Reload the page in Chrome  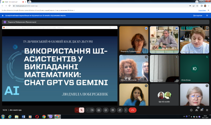click(9, 6)
